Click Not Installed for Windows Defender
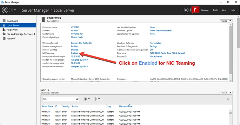This screenshot has width=240, height=125. [155, 43]
